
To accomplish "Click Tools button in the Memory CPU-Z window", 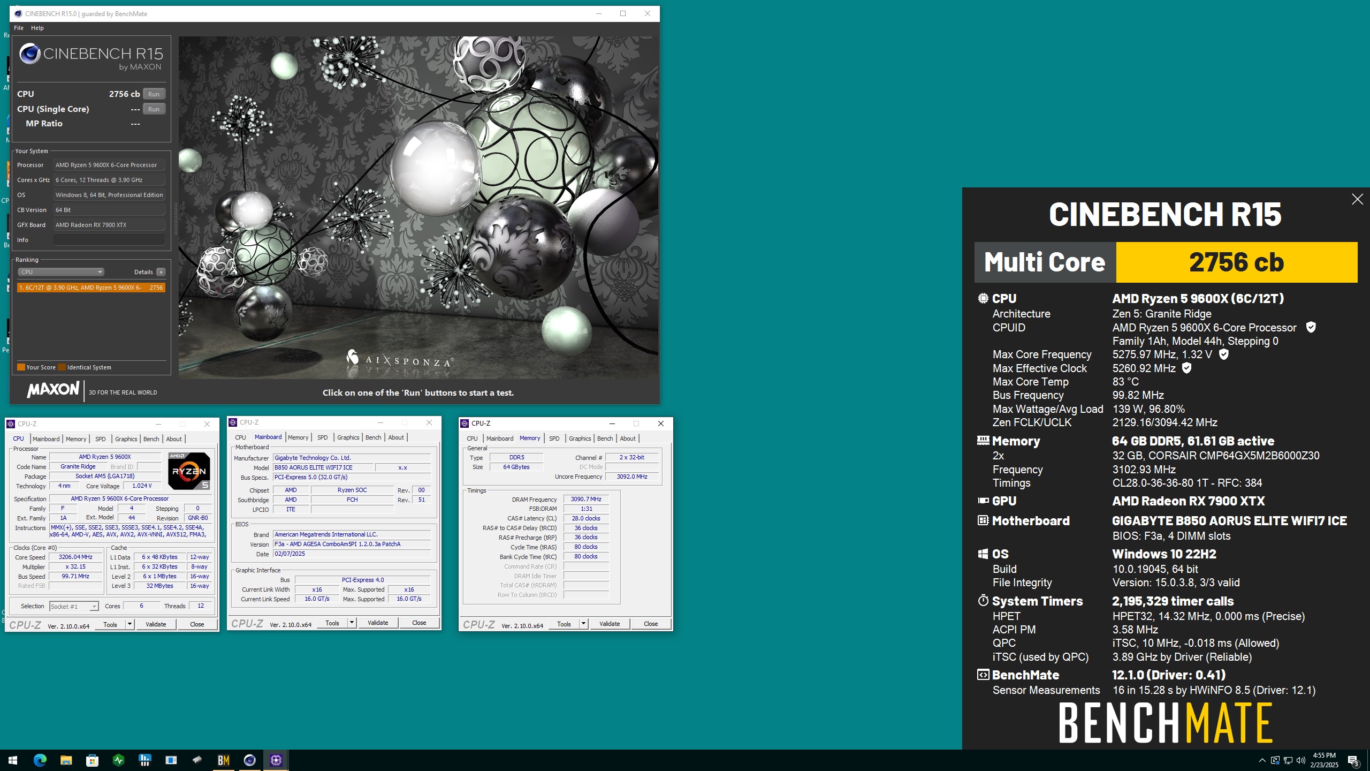I will pyautogui.click(x=564, y=624).
